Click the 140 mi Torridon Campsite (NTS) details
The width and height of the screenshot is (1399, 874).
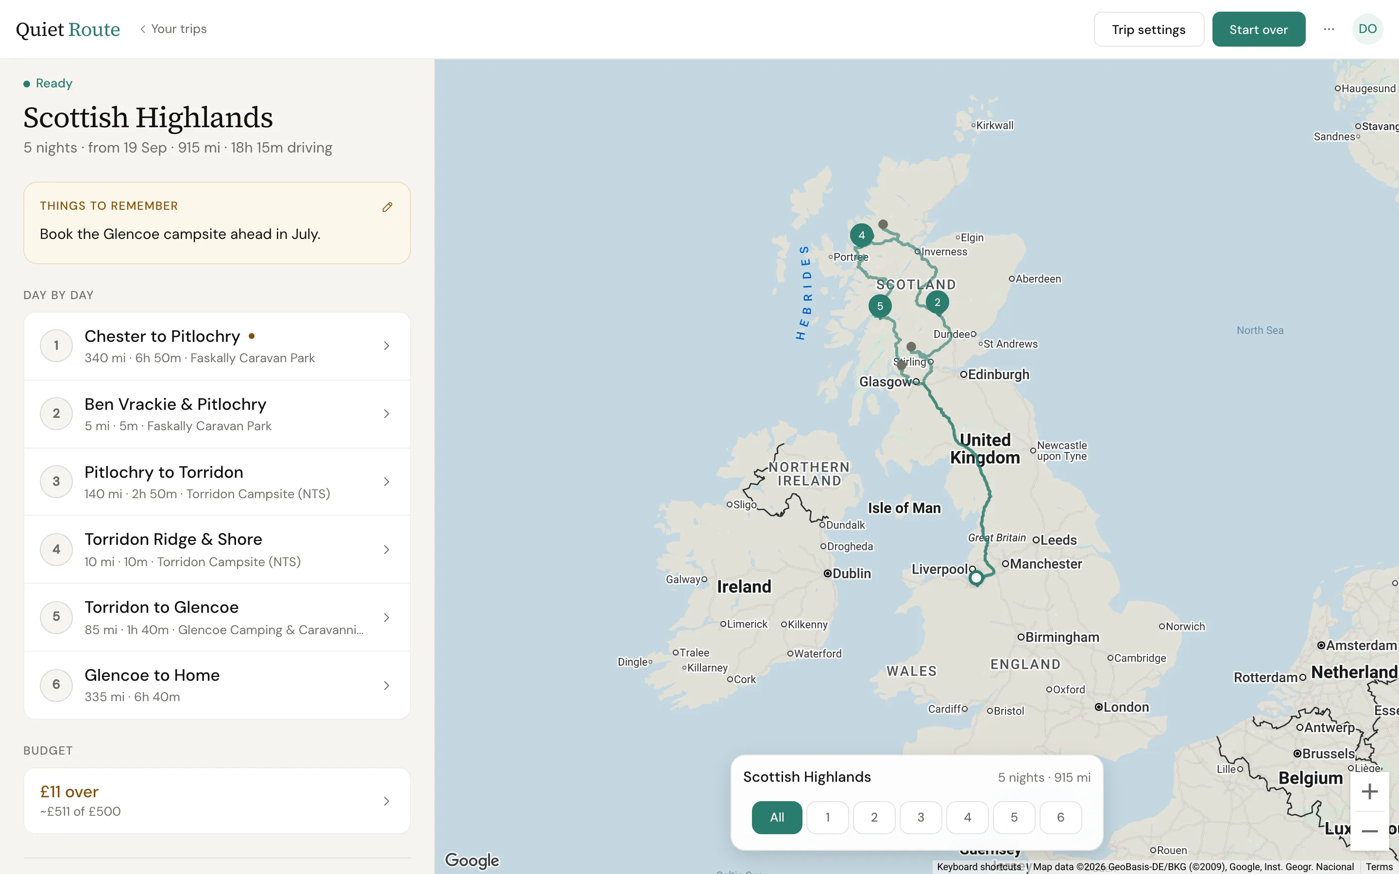click(207, 494)
